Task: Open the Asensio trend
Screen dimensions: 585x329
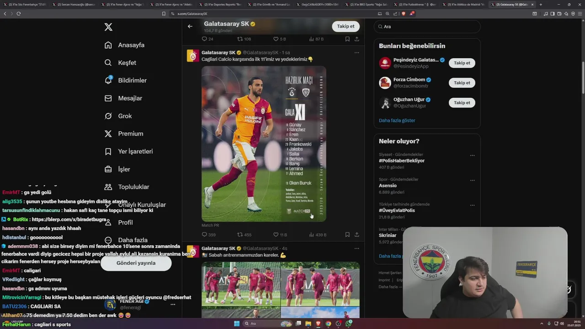Action: (388, 186)
